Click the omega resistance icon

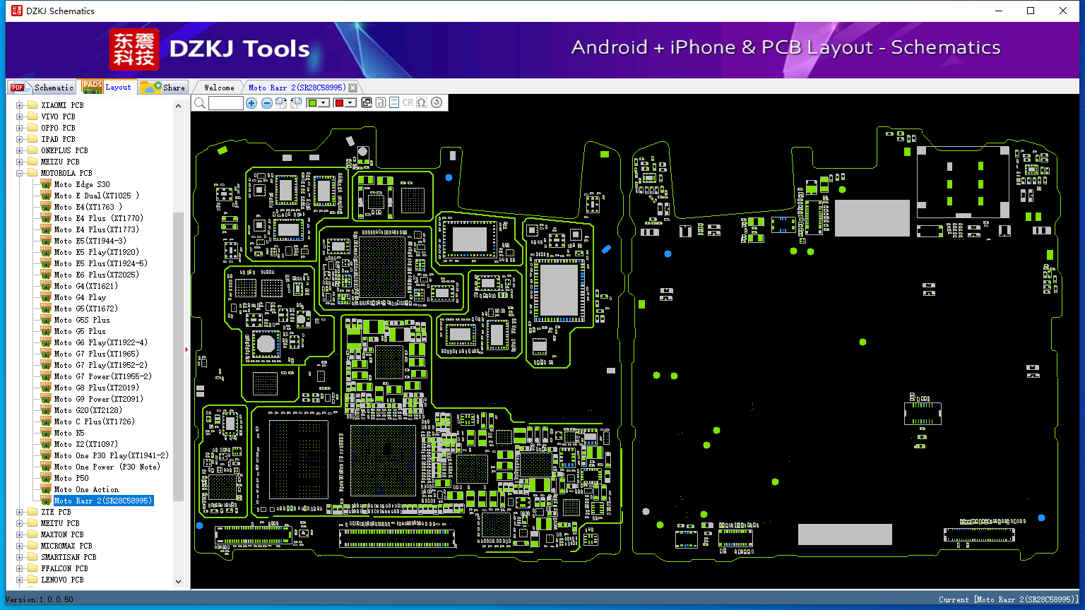tap(422, 103)
